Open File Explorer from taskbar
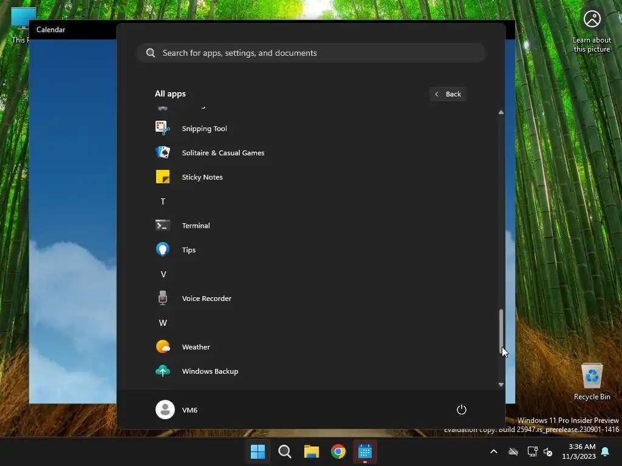This screenshot has height=466, width=622. coord(312,451)
